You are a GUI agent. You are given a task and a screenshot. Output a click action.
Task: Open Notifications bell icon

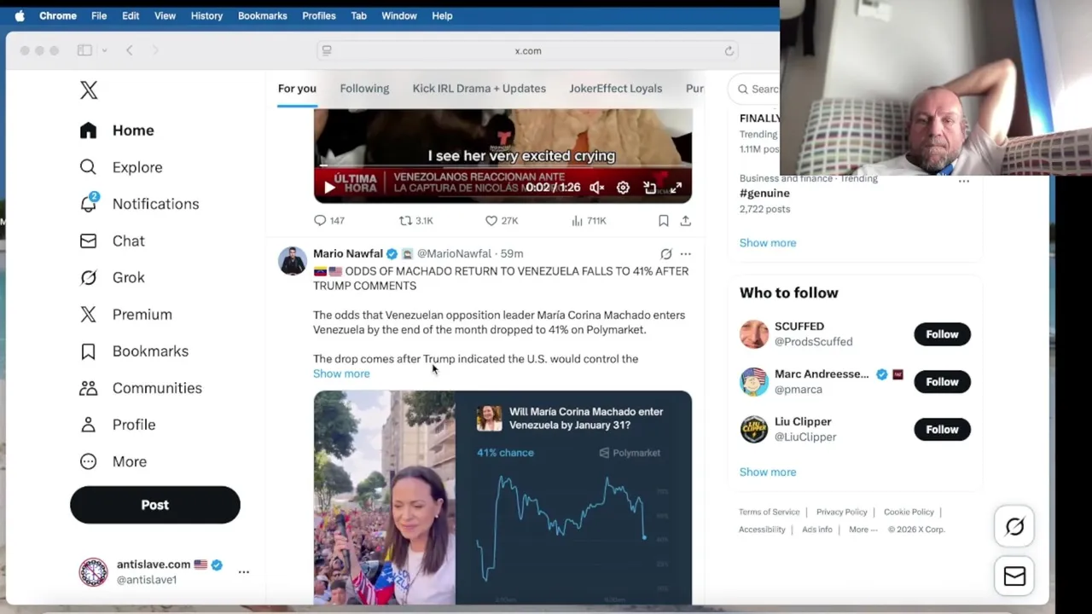click(x=89, y=203)
